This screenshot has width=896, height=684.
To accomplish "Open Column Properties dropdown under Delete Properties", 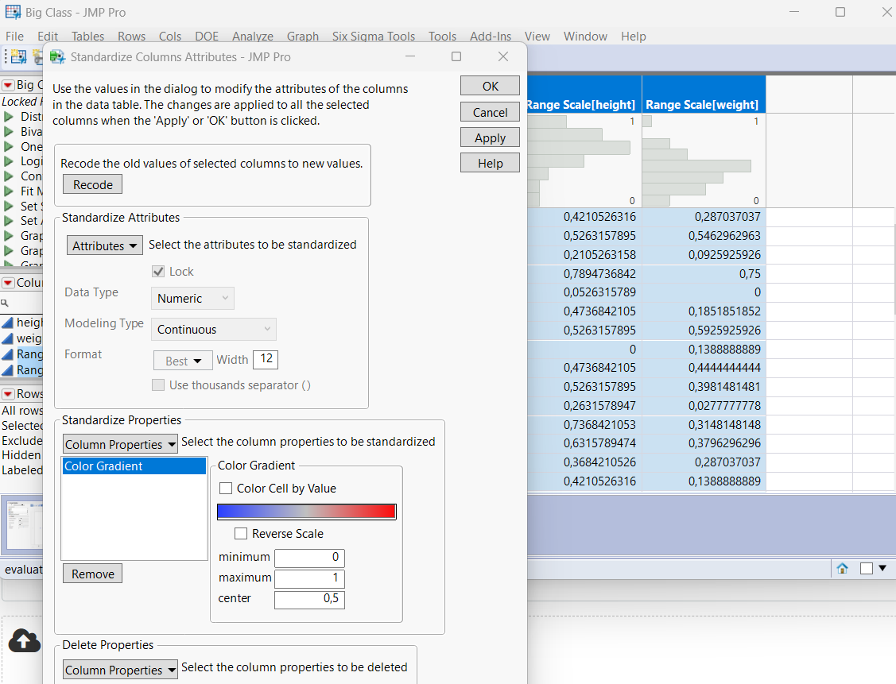I will coord(120,670).
